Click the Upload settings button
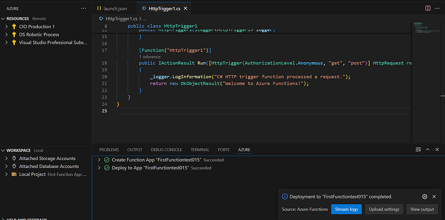This screenshot has width=445, height=220. (x=385, y=209)
